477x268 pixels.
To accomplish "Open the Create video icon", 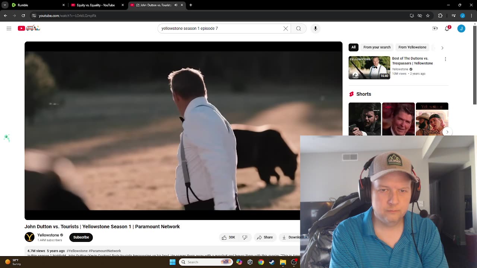I will click(x=435, y=28).
